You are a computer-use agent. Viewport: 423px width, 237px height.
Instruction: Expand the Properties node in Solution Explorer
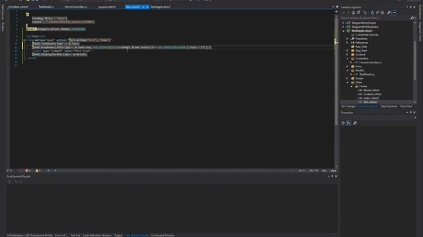(348, 39)
